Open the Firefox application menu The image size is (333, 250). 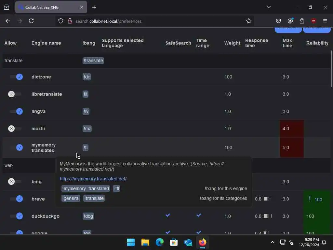pos(325,21)
